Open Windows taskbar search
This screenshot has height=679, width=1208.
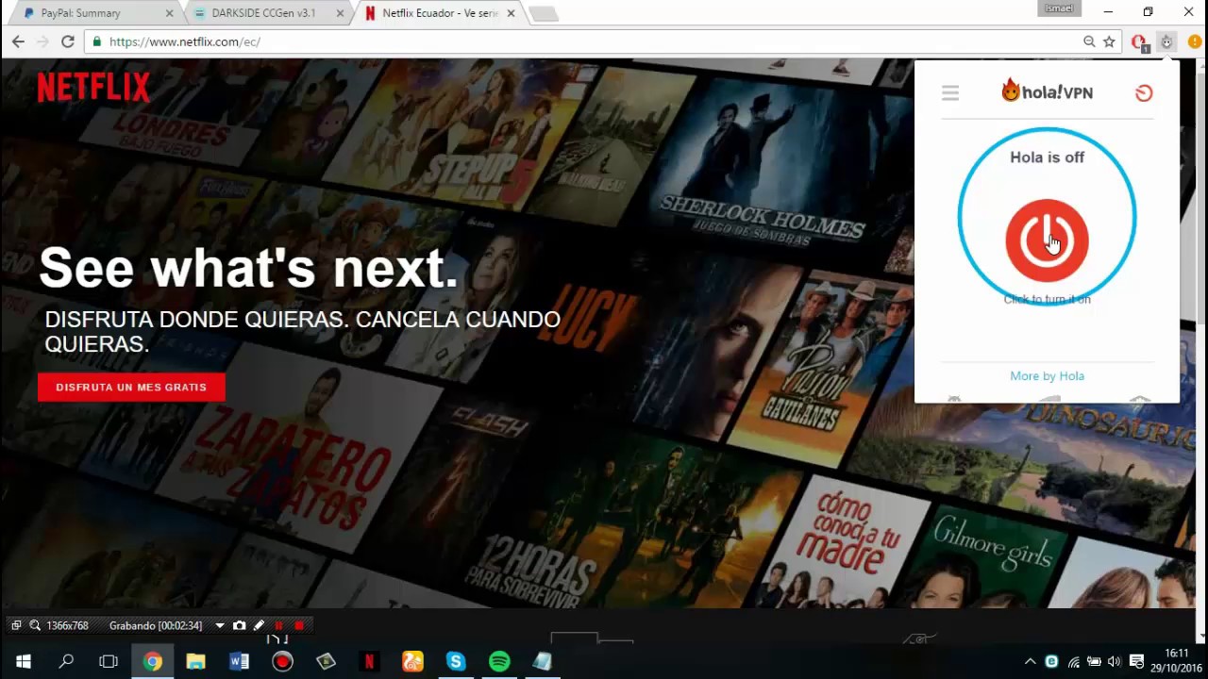click(x=66, y=662)
